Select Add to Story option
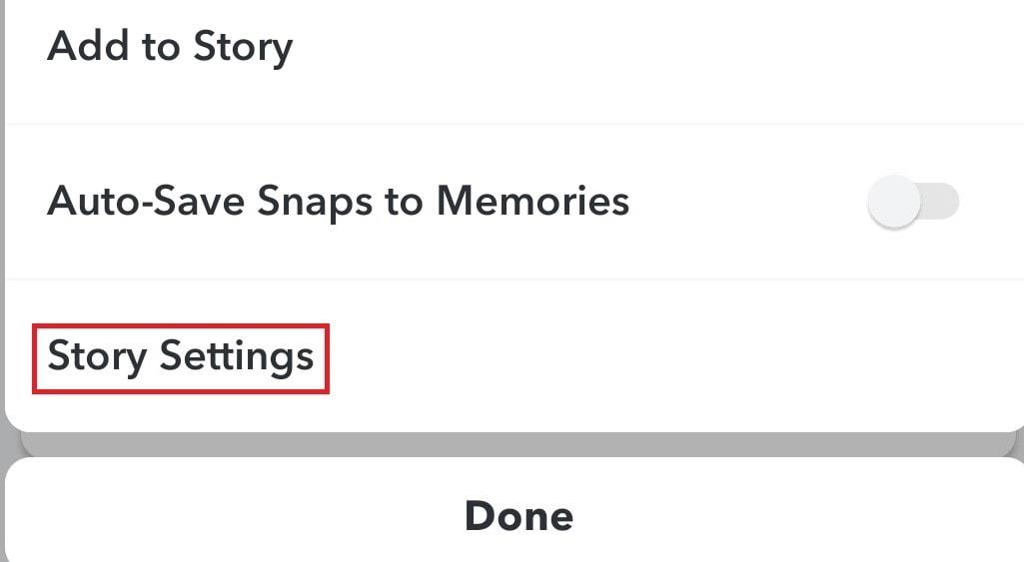Image resolution: width=1024 pixels, height=562 pixels. pyautogui.click(x=170, y=47)
